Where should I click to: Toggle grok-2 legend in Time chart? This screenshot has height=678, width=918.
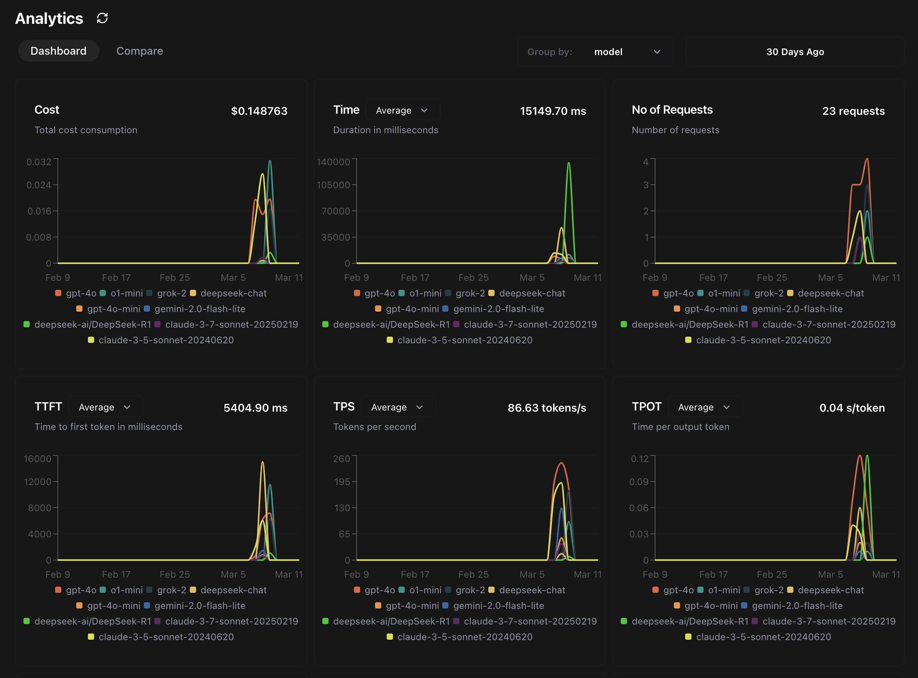click(465, 293)
